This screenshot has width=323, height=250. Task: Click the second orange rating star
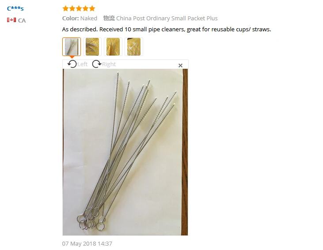tap(72, 8)
